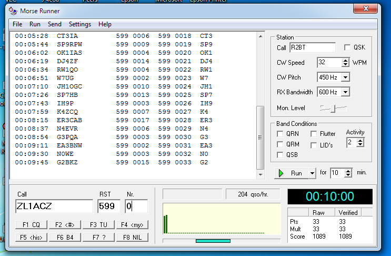Open the RX Bandwidth 600 Hz dropdown
This screenshot has width=391, height=256.
345,92
